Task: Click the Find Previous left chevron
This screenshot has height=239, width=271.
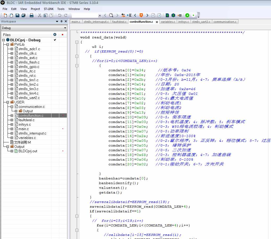Action: tap(105, 15)
